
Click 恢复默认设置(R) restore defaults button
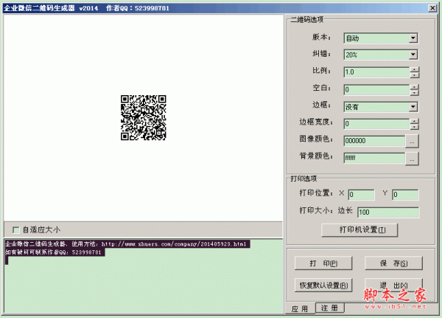(x=323, y=286)
